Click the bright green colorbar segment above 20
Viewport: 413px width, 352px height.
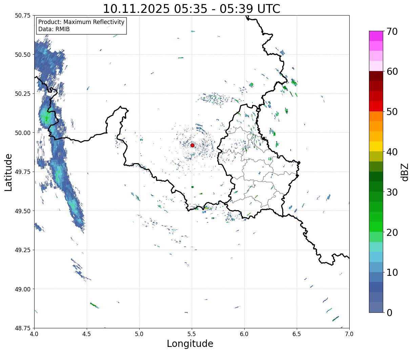[376, 226]
